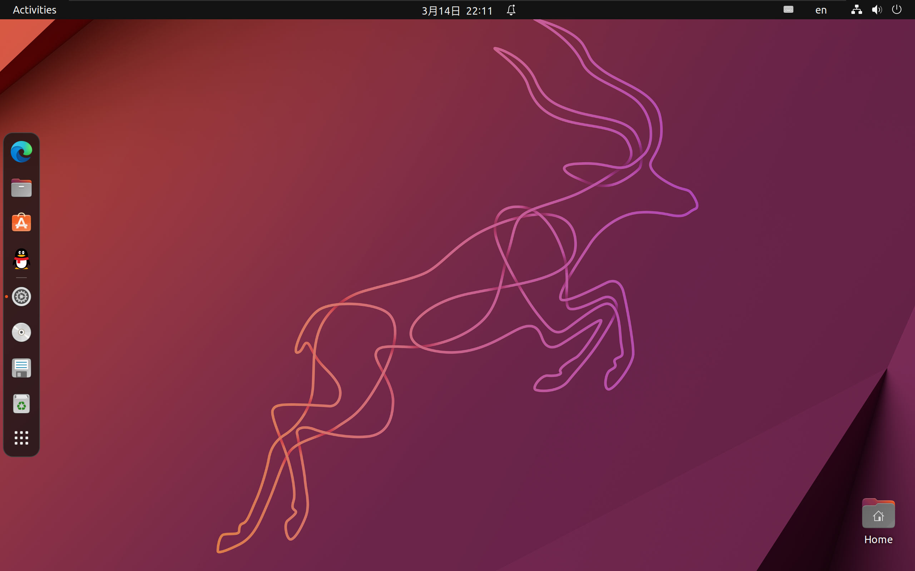
Task: Click the volume speaker icon
Action: pos(877,9)
